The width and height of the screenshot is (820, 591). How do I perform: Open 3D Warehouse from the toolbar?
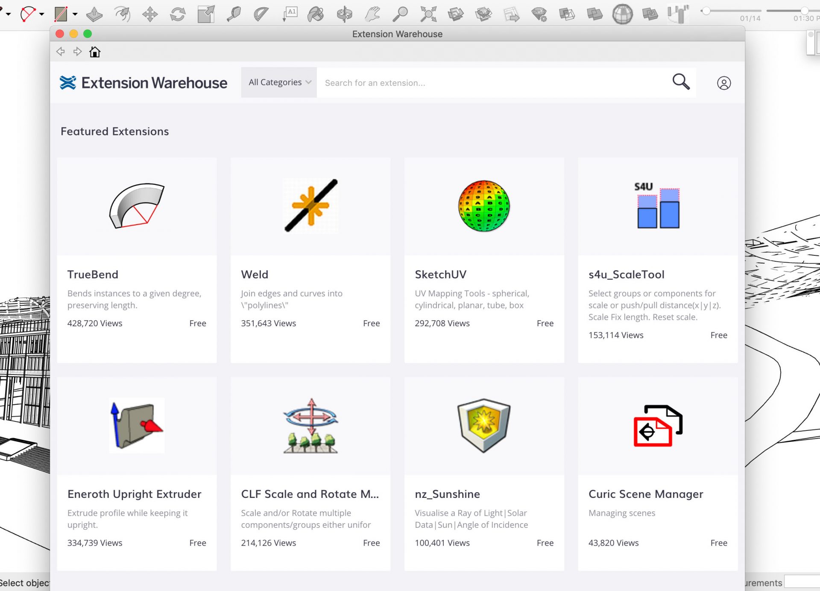pos(456,14)
